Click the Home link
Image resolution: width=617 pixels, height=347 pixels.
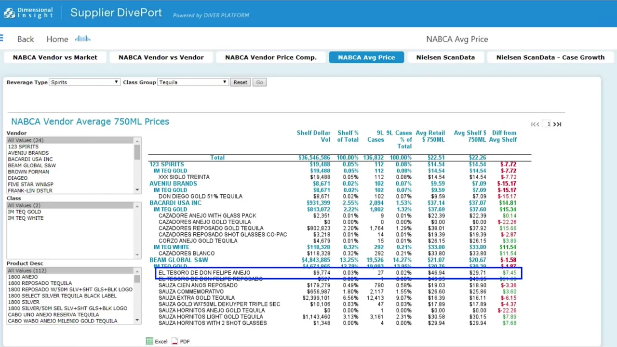(57, 39)
